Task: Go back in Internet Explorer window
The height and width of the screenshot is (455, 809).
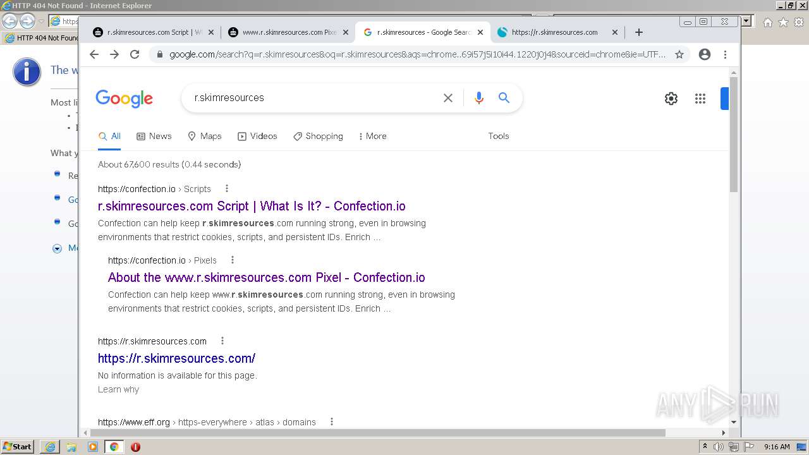Action: point(9,21)
